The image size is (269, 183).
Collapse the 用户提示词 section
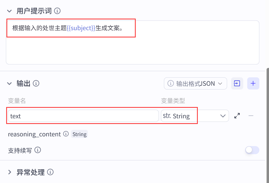tap(9, 11)
